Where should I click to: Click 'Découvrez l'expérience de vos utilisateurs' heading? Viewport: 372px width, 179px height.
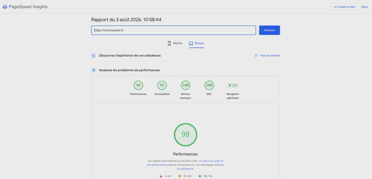130,55
